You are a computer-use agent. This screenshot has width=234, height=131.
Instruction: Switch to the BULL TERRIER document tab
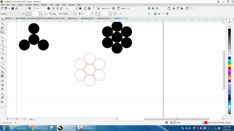[40, 19]
